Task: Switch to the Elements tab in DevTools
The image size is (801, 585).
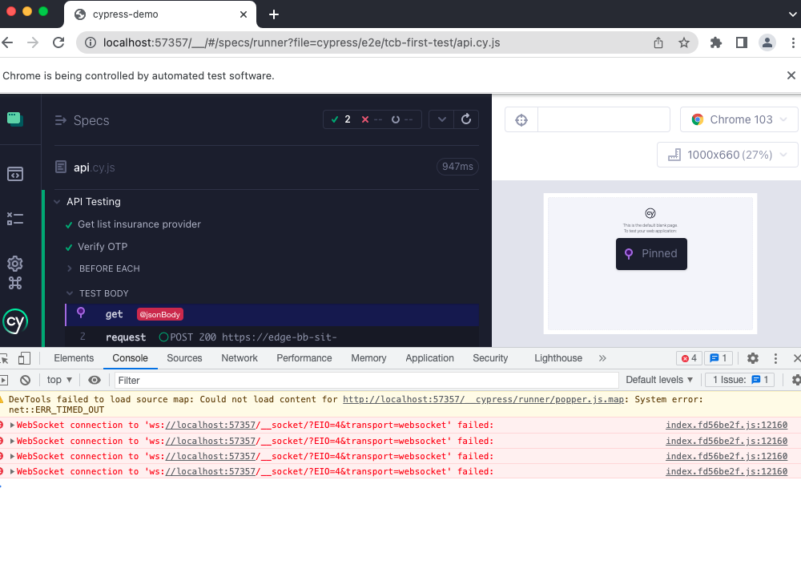Action: [x=74, y=358]
